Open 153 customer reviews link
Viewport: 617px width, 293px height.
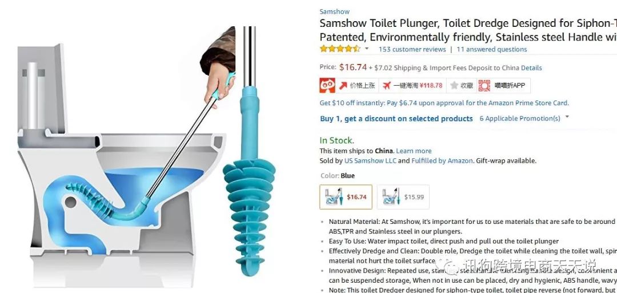[412, 49]
